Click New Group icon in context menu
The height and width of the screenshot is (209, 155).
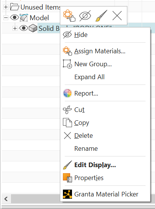(67, 64)
